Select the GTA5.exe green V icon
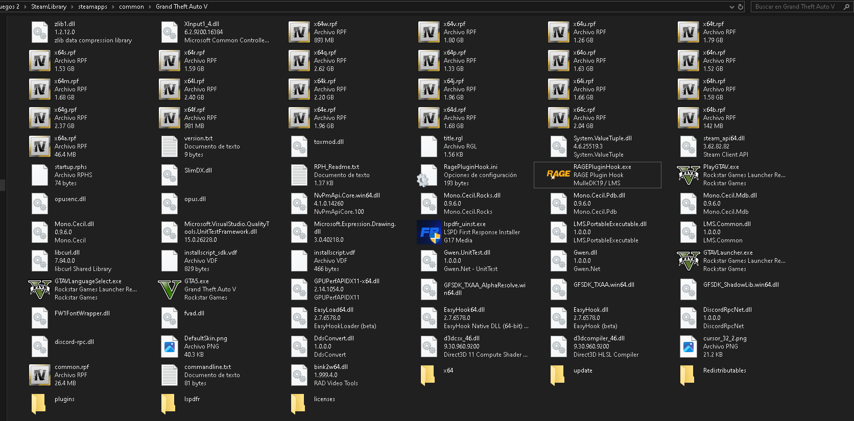 click(x=169, y=289)
